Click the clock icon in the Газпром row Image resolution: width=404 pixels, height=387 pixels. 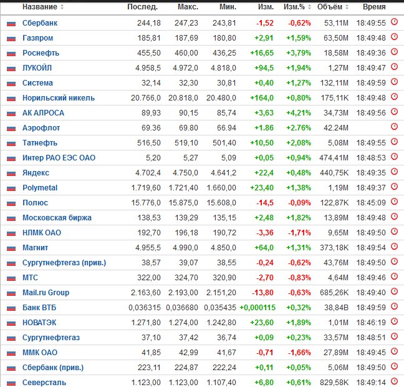coord(394,37)
